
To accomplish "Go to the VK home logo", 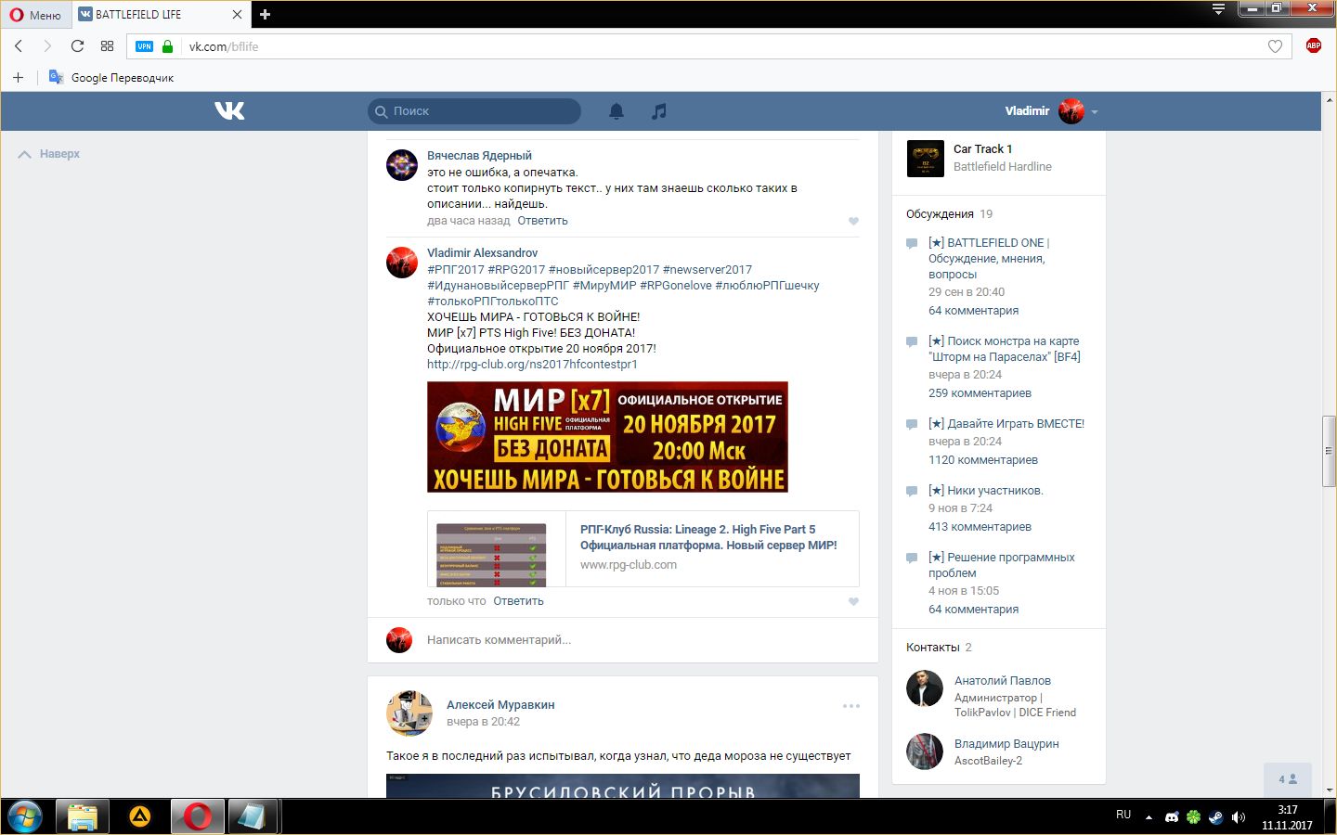I will point(229,110).
